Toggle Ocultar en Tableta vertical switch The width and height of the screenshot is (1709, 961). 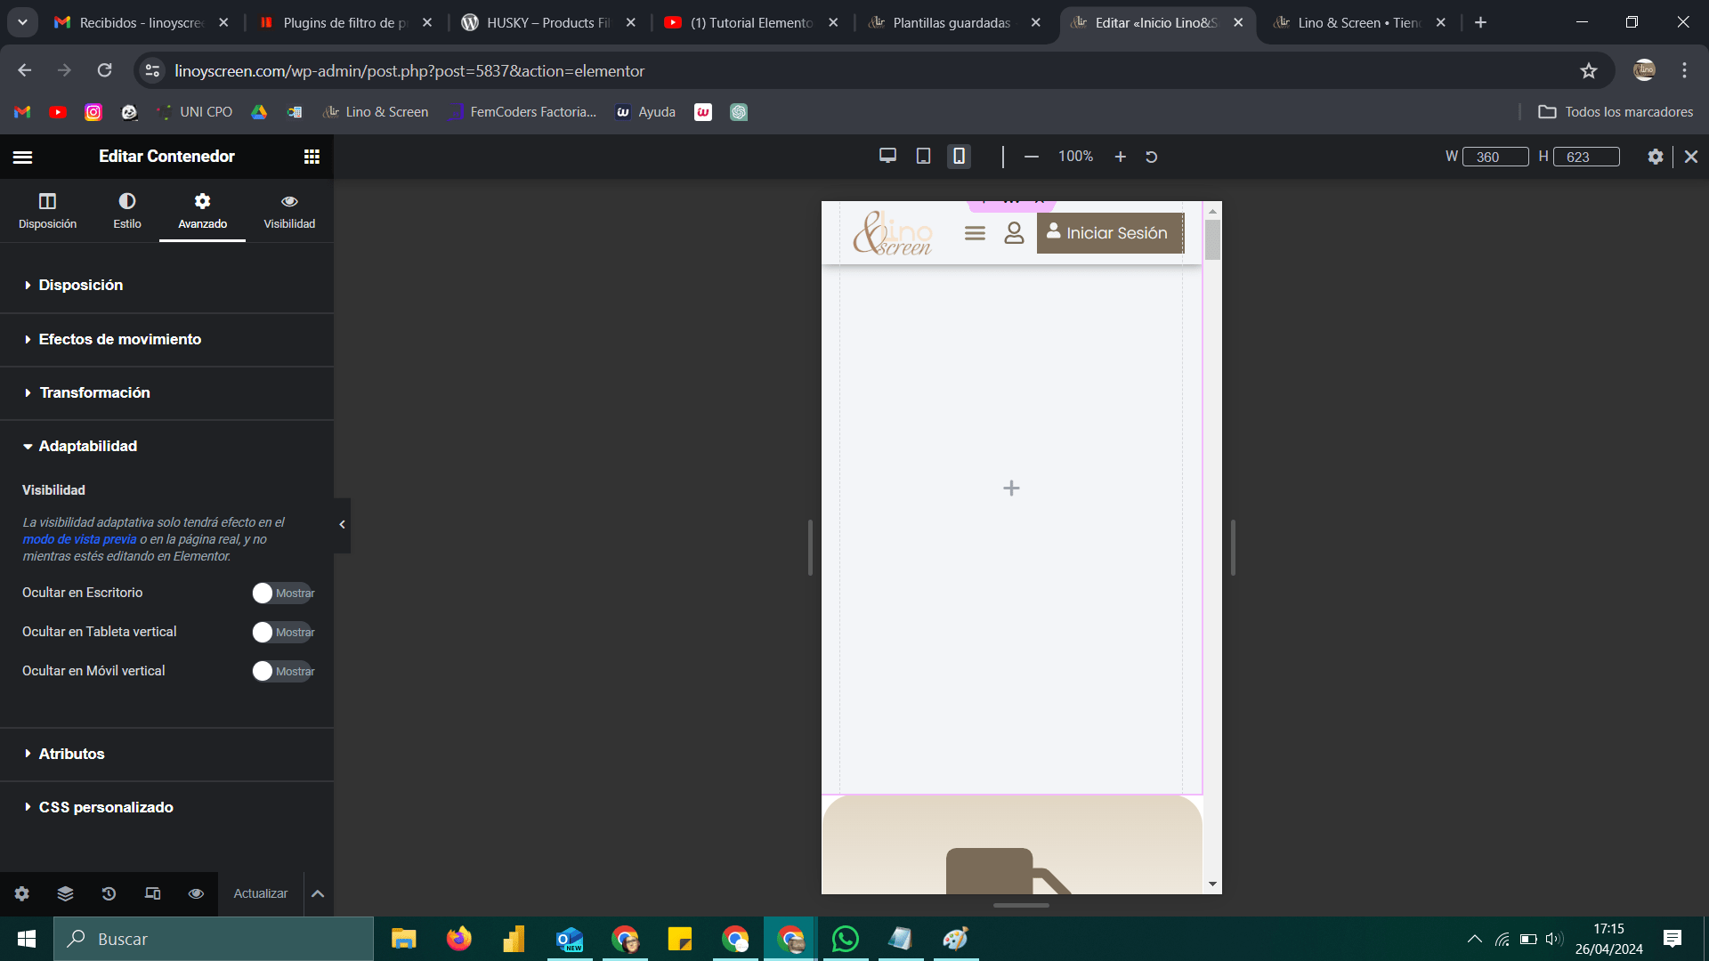click(283, 632)
